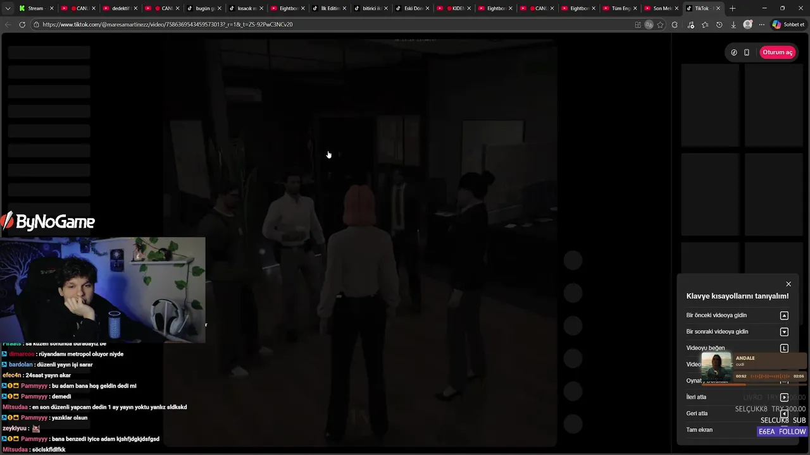Screen dimensions: 810x455
Task: Open the Copilot Sohbet et button
Action: (x=788, y=25)
